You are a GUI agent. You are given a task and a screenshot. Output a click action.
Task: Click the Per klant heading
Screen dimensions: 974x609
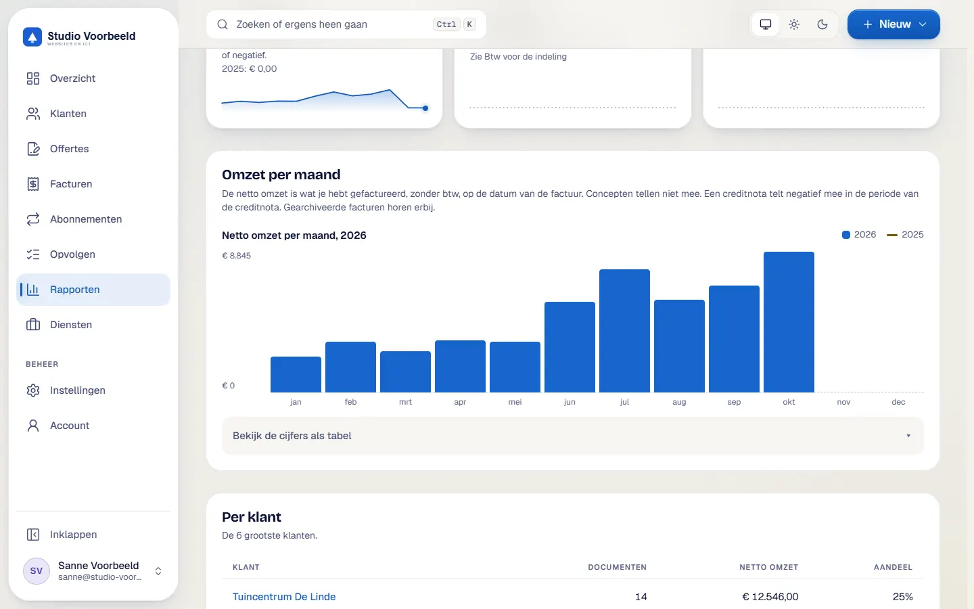252,517
